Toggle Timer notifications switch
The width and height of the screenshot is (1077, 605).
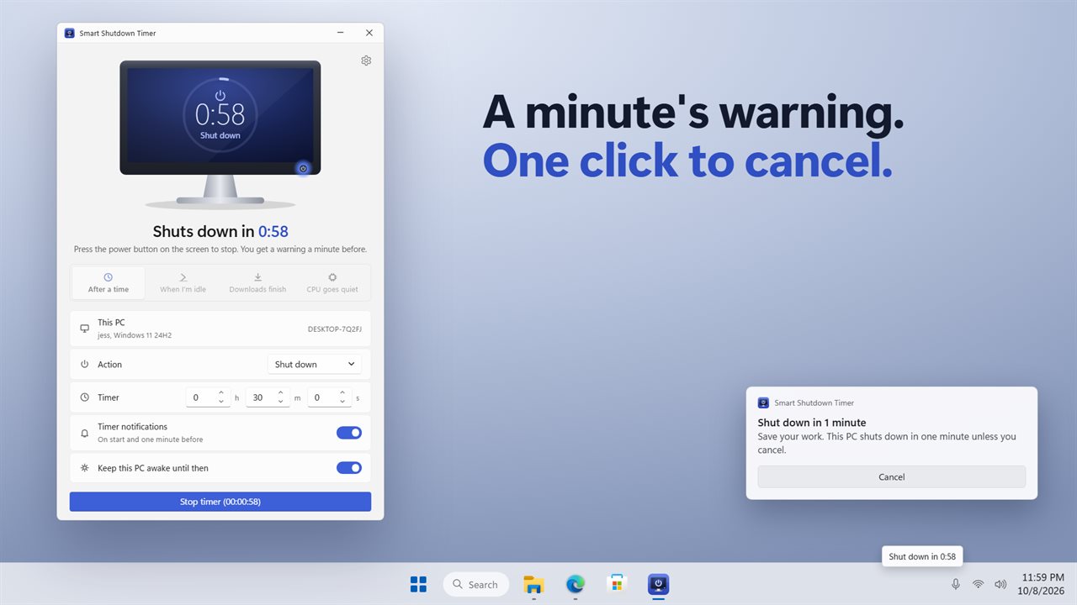(349, 433)
